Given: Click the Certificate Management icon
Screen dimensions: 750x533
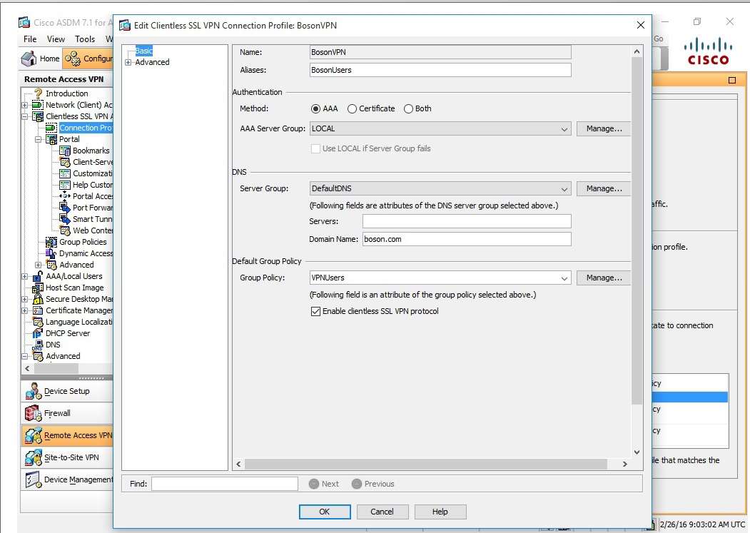Looking at the screenshot, I should point(38,310).
